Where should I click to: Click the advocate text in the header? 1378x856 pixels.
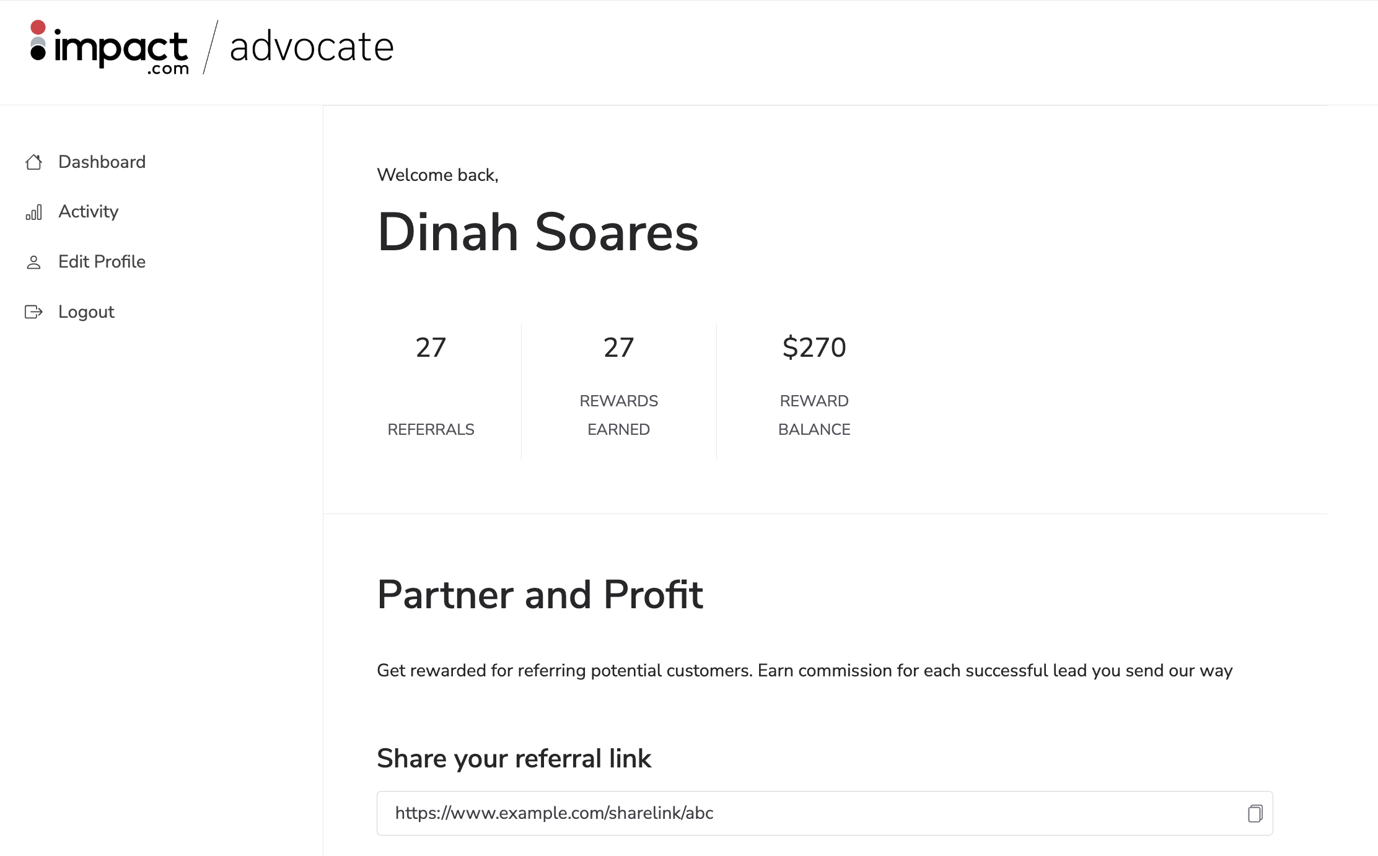click(312, 47)
